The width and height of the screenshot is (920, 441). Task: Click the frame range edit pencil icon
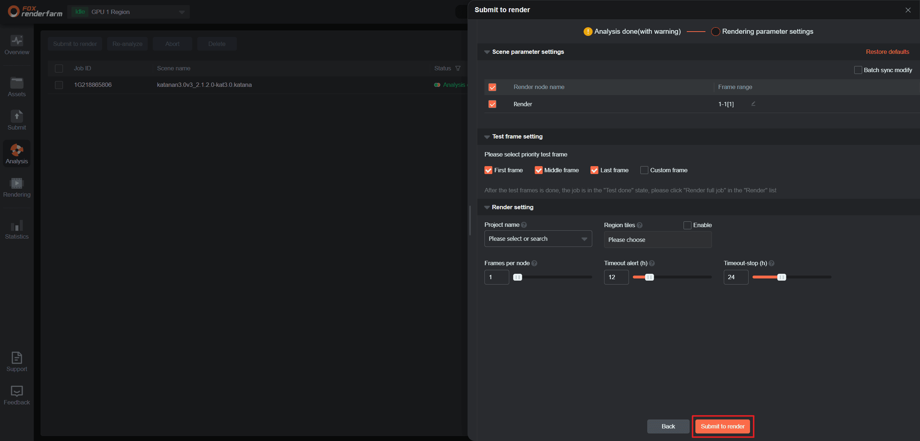[753, 104]
